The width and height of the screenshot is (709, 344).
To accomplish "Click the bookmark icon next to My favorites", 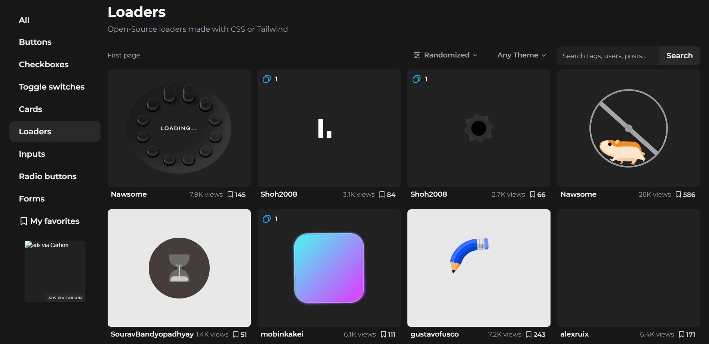I will [24, 221].
